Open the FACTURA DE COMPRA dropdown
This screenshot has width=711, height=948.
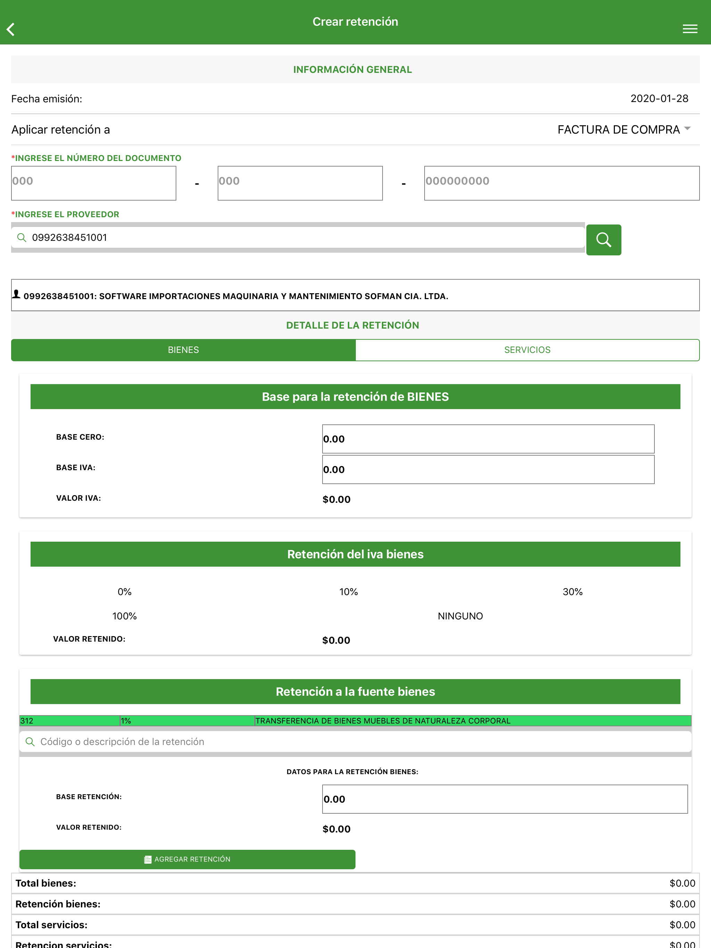point(624,129)
